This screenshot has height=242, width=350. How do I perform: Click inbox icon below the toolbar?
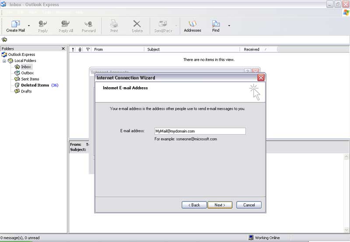pyautogui.click(x=4, y=40)
